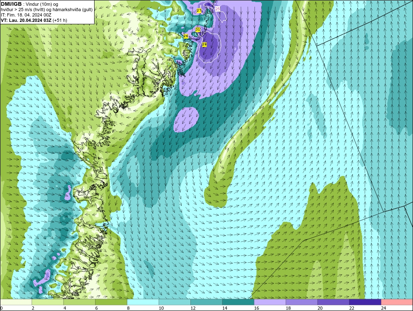The height and width of the screenshot is (311, 413).
Task: Click the legend scale number 8
Action: coord(128,308)
